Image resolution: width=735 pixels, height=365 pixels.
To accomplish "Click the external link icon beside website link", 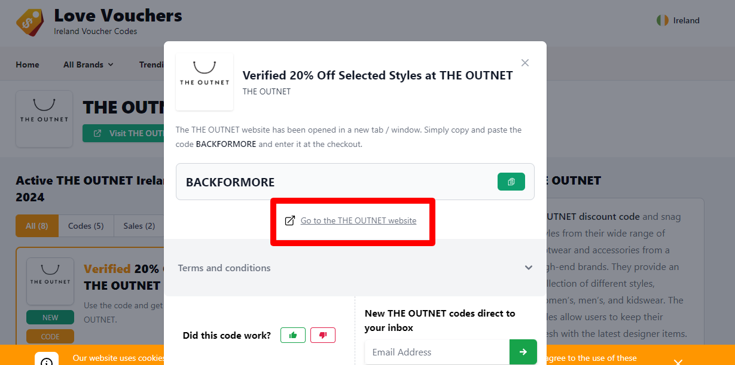I will pos(290,220).
